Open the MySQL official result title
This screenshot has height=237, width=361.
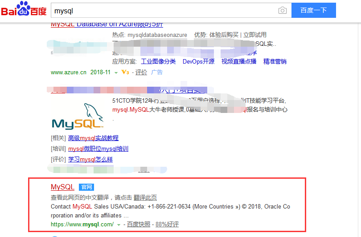[x=63, y=187]
